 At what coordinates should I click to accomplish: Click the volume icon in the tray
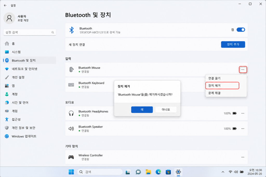click(x=236, y=172)
